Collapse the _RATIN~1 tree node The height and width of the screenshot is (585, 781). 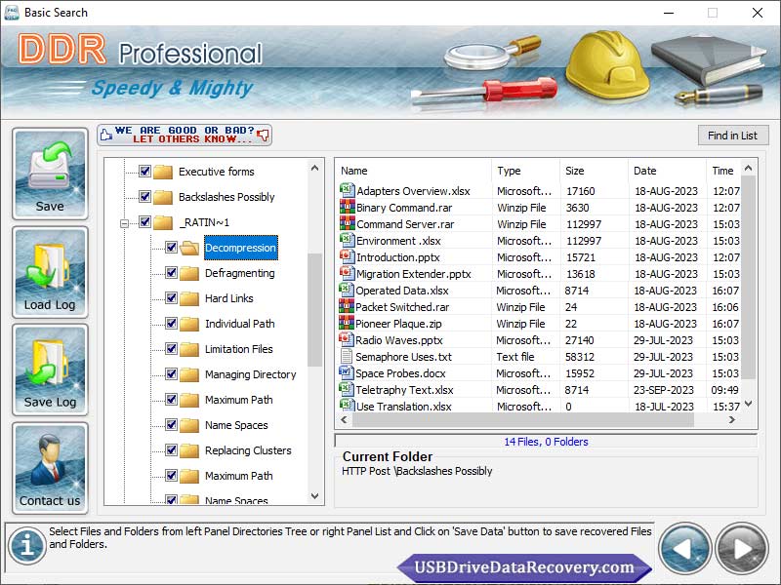(124, 223)
